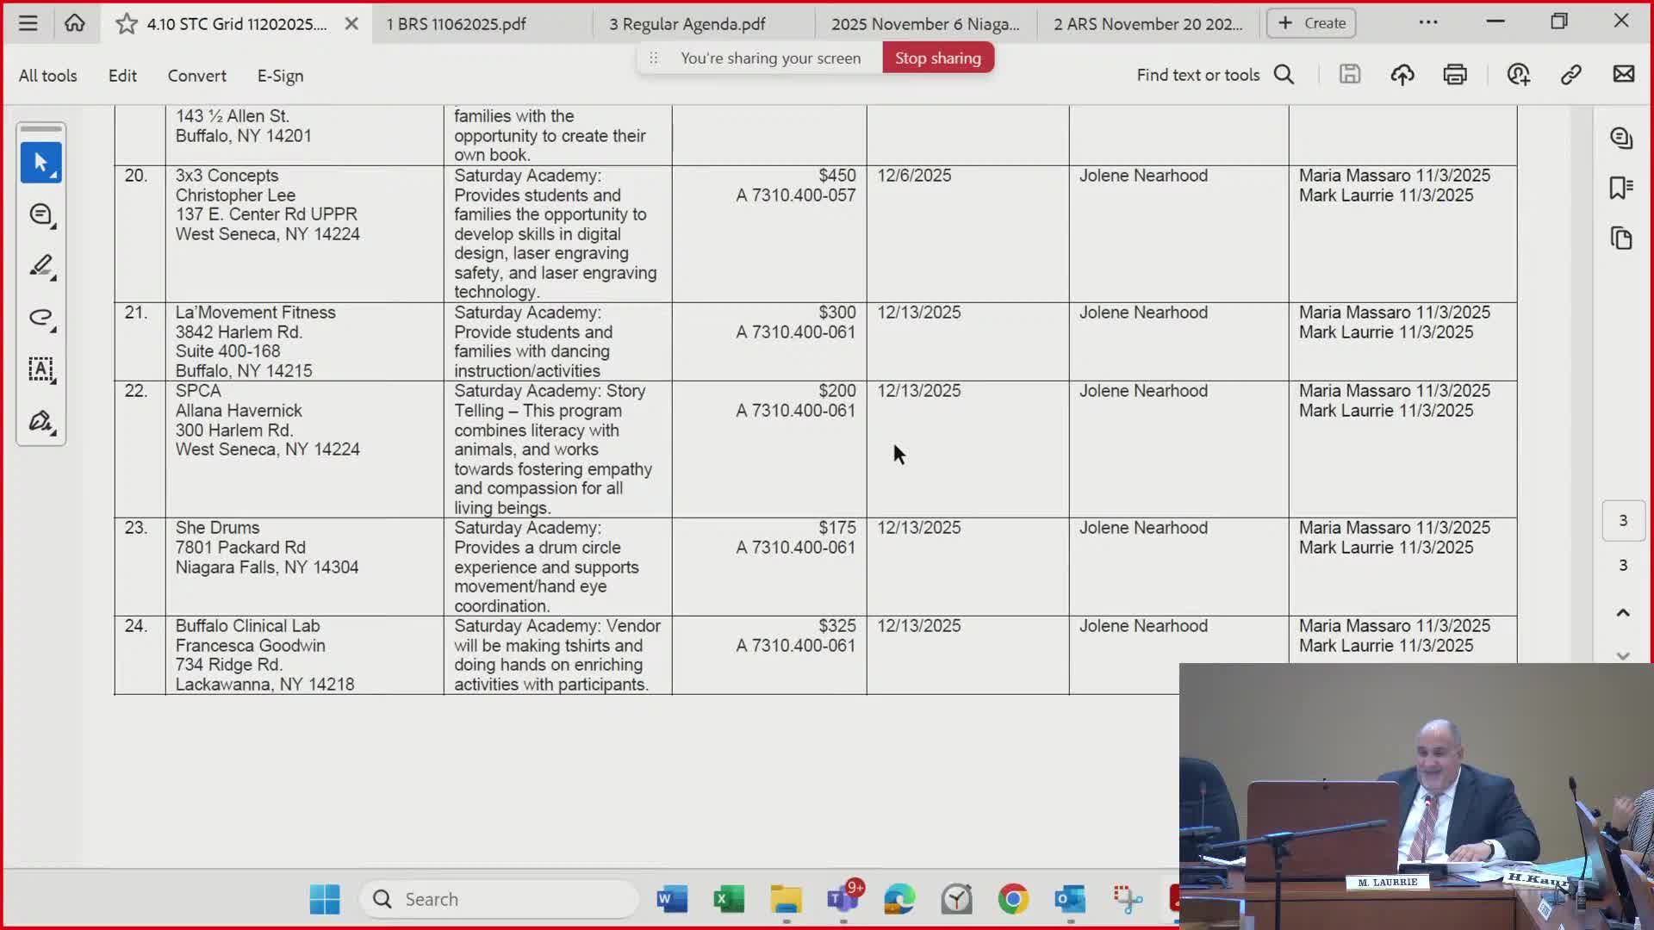Select the highlight annotation tool
Image resolution: width=1654 pixels, height=930 pixels.
40,267
